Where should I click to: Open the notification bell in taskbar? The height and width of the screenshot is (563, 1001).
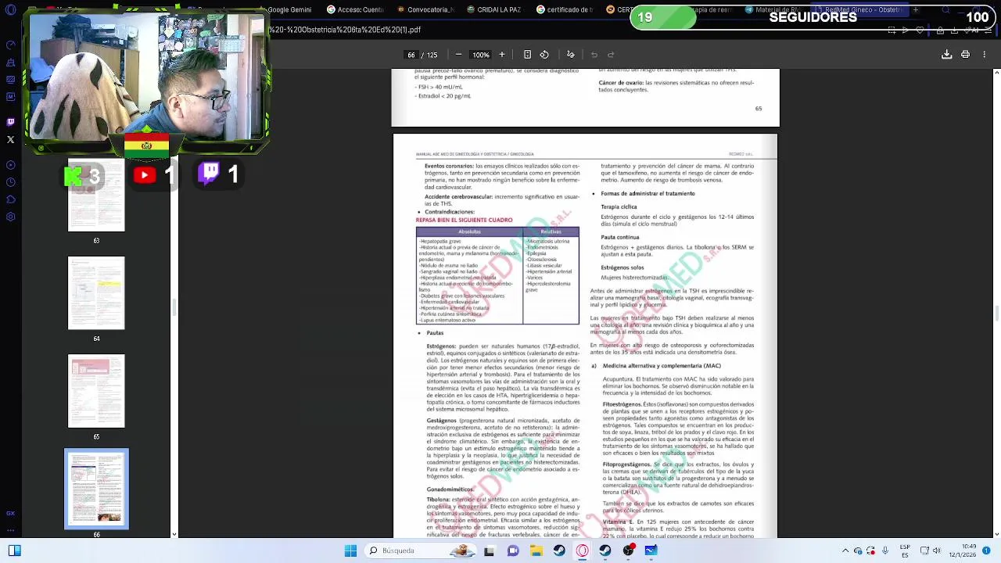point(987,550)
